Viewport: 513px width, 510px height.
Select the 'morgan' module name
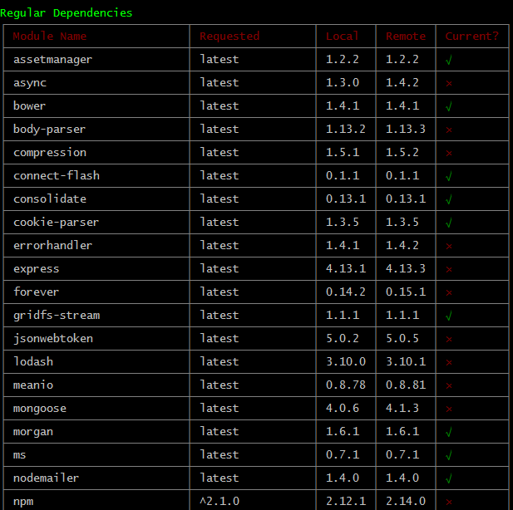point(33,432)
